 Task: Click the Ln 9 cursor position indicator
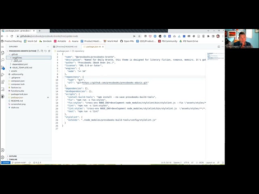point(166,162)
